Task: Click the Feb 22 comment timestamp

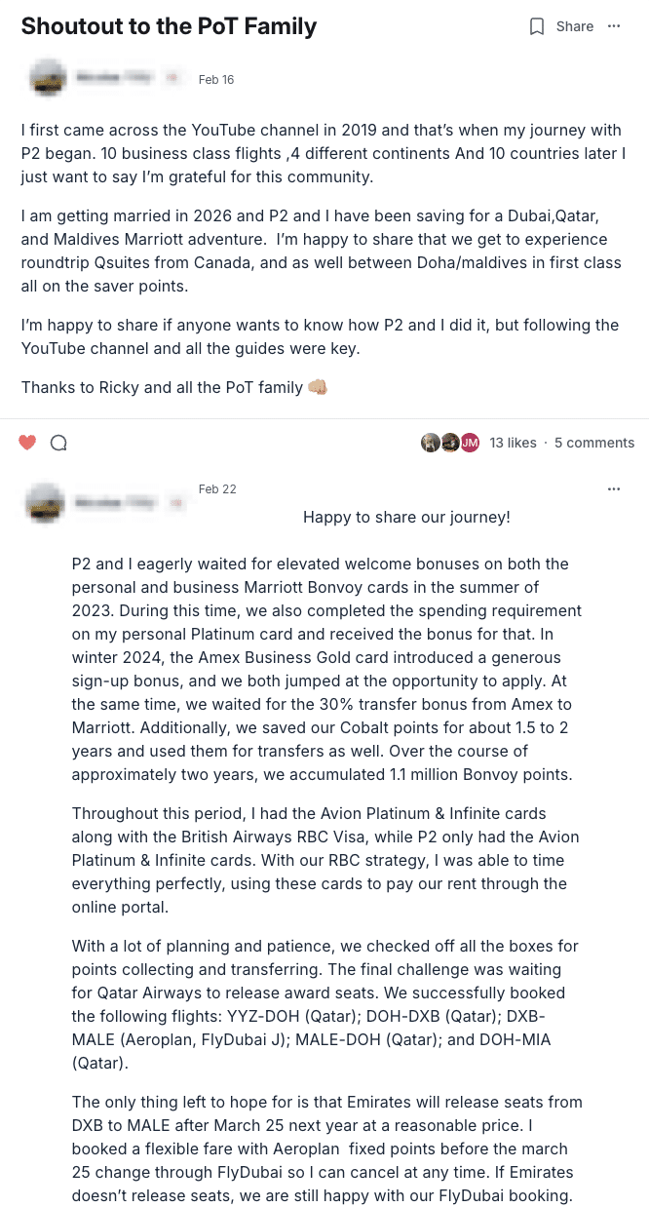Action: (217, 488)
